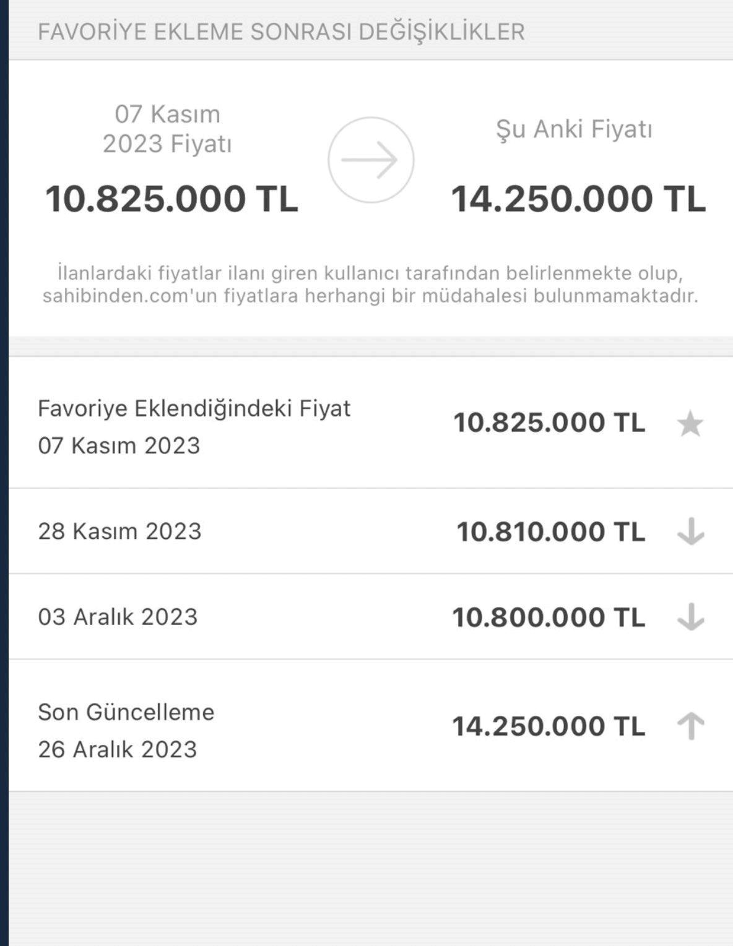Click the Favoriye Ekleme Sonrası Değişiklikler title
This screenshot has width=733, height=946.
[x=281, y=32]
